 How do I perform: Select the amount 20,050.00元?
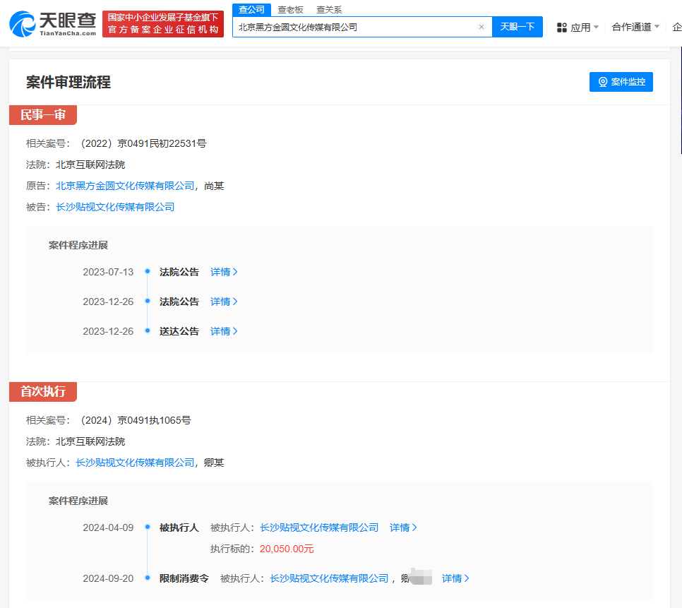coord(287,549)
